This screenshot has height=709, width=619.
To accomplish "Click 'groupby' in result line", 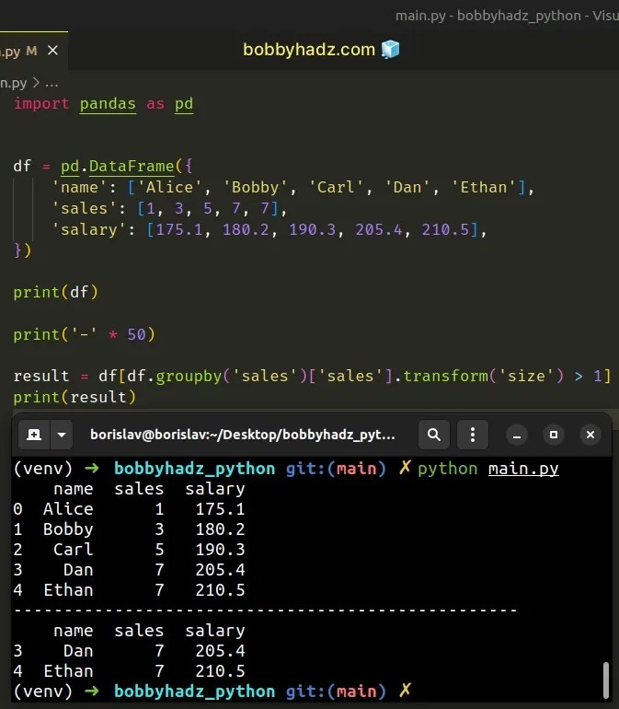I will [189, 377].
